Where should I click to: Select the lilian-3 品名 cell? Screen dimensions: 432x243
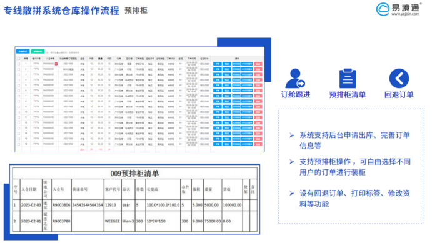128,221
